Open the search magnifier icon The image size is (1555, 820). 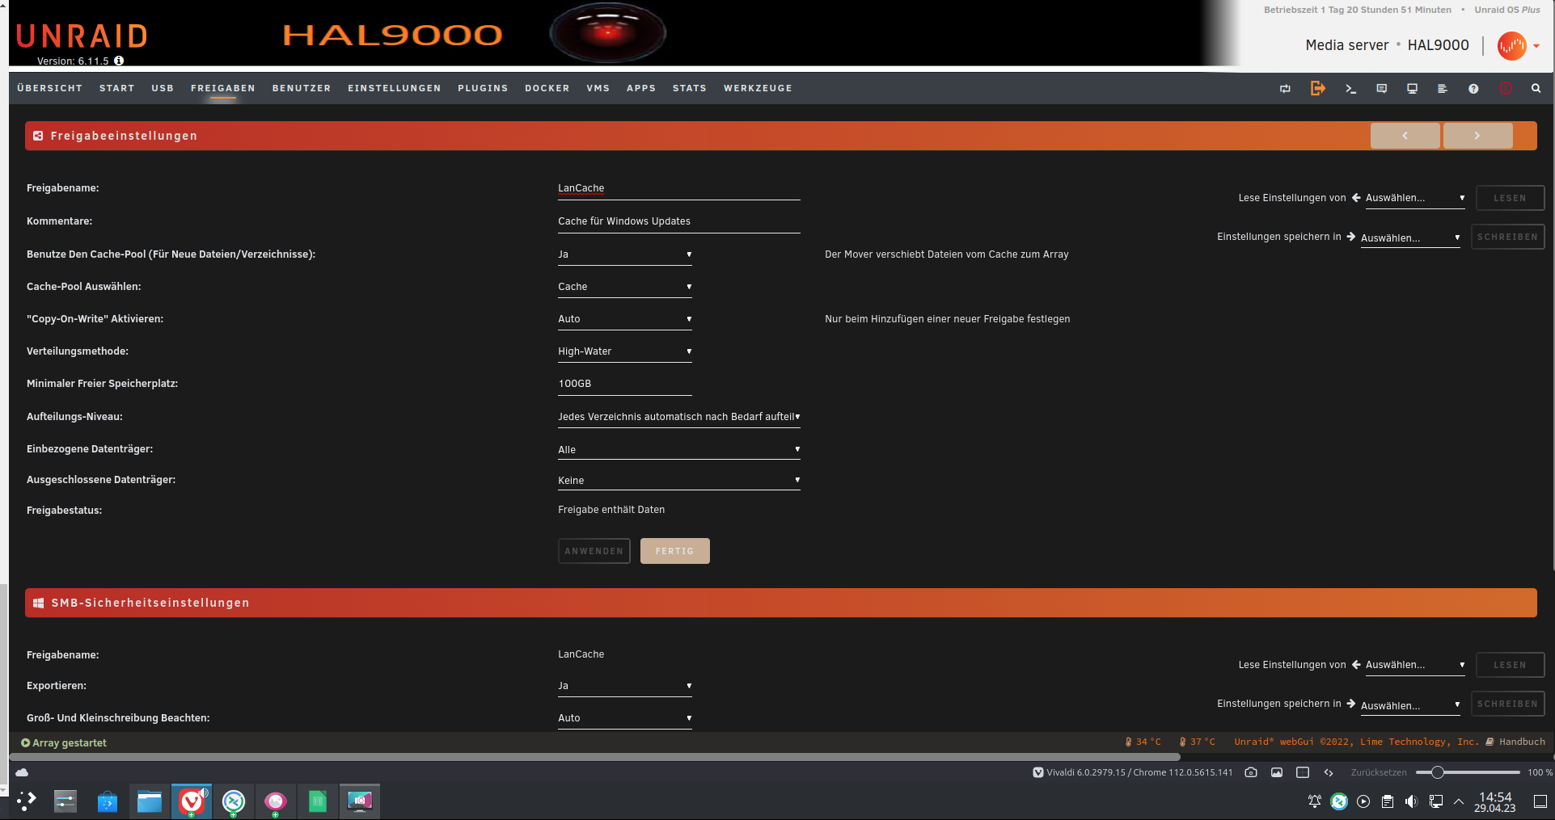click(1536, 89)
